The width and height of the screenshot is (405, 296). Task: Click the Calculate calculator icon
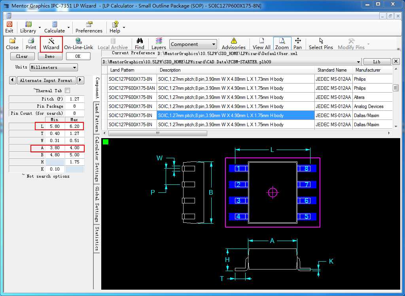[x=55, y=24]
